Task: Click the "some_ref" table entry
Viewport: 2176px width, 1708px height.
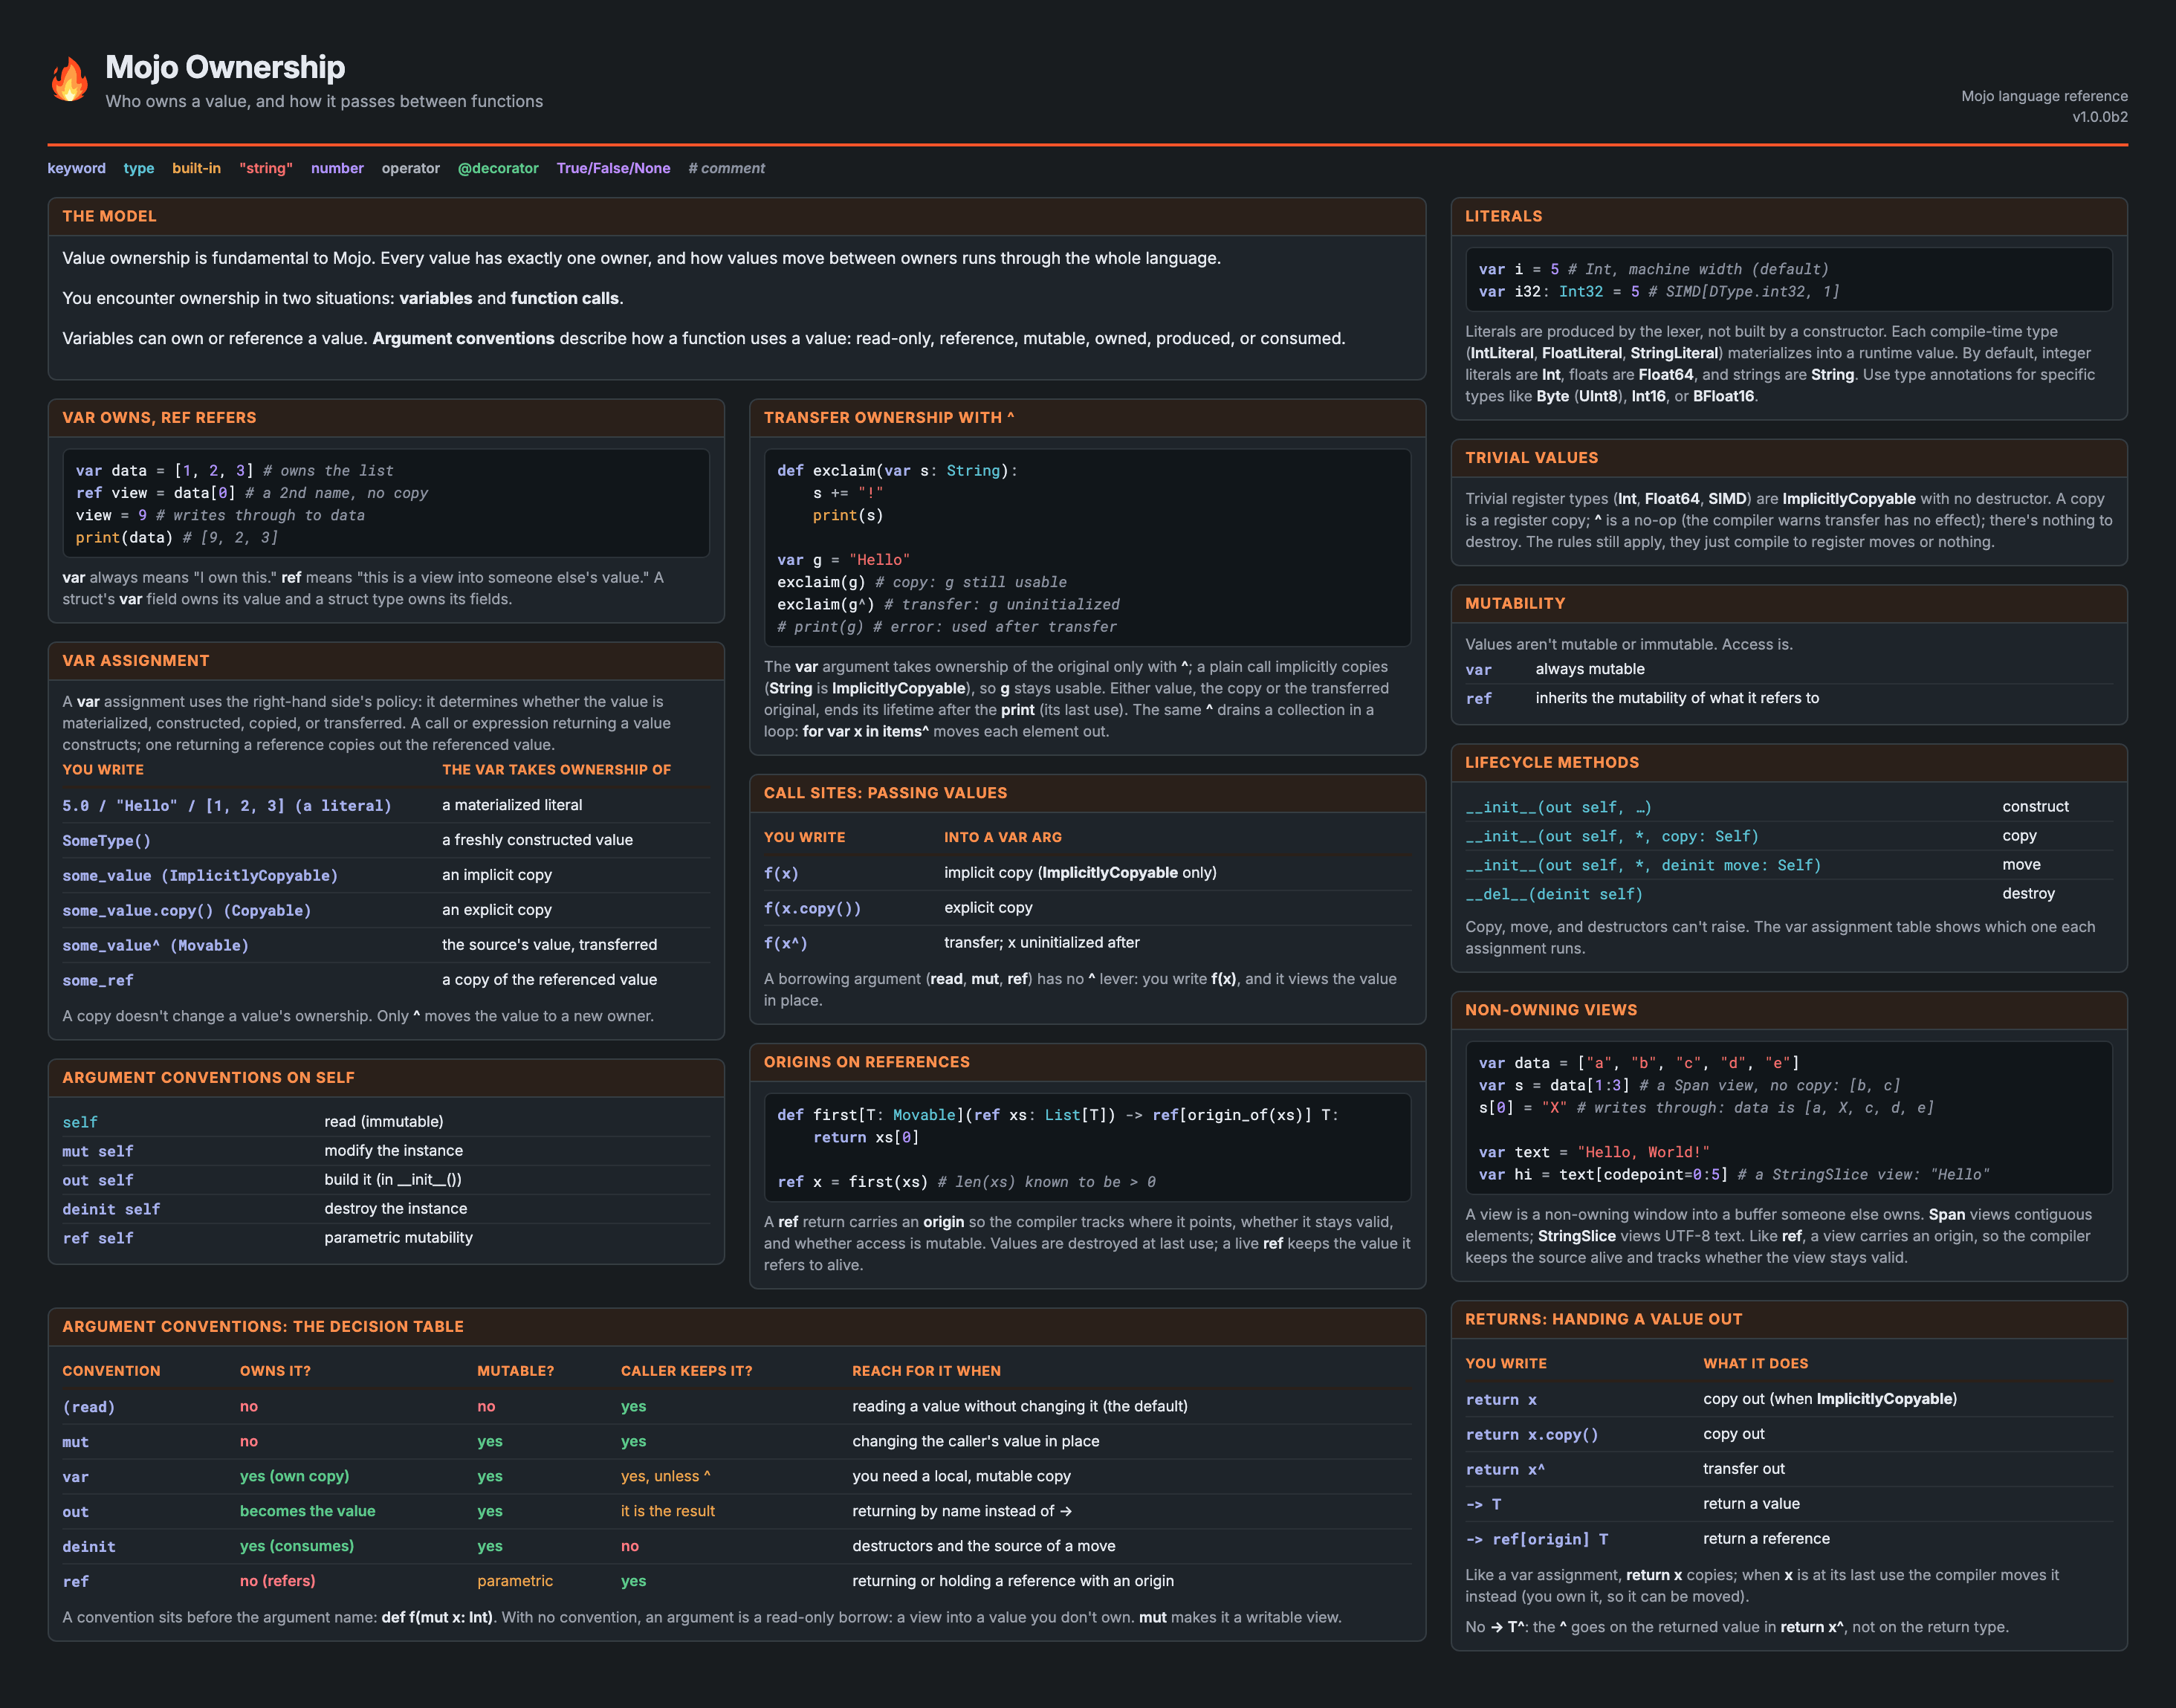Action: coord(97,980)
